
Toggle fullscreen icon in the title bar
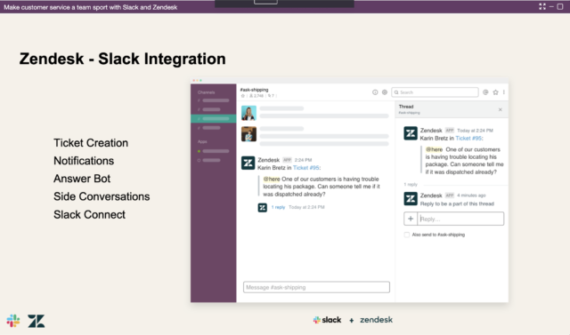pyautogui.click(x=542, y=6)
